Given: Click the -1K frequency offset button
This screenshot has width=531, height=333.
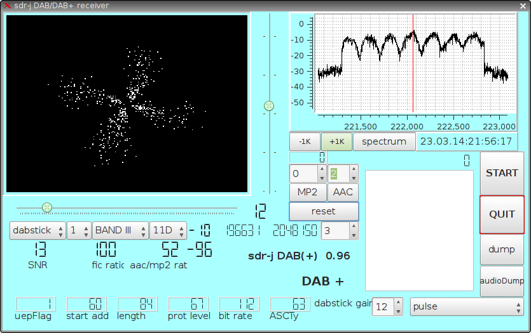Looking at the screenshot, I should (305, 142).
